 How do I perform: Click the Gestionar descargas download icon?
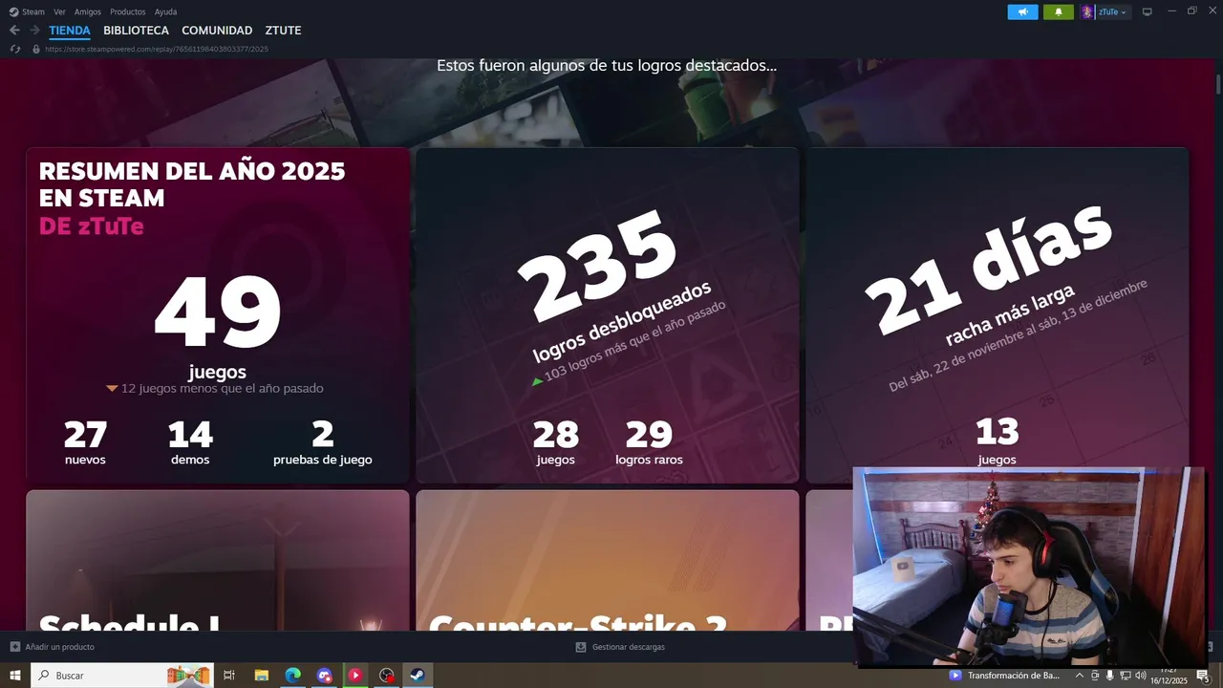click(x=581, y=647)
